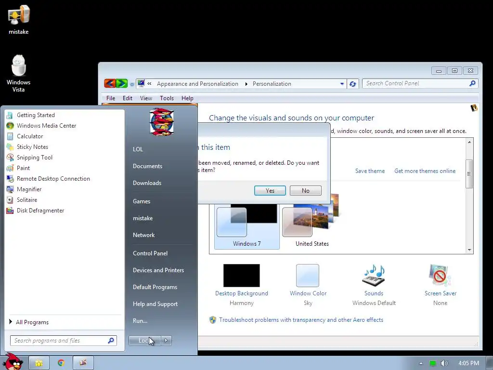Open the Edit menu
Viewport: 493px width, 370px height.
pyautogui.click(x=127, y=98)
